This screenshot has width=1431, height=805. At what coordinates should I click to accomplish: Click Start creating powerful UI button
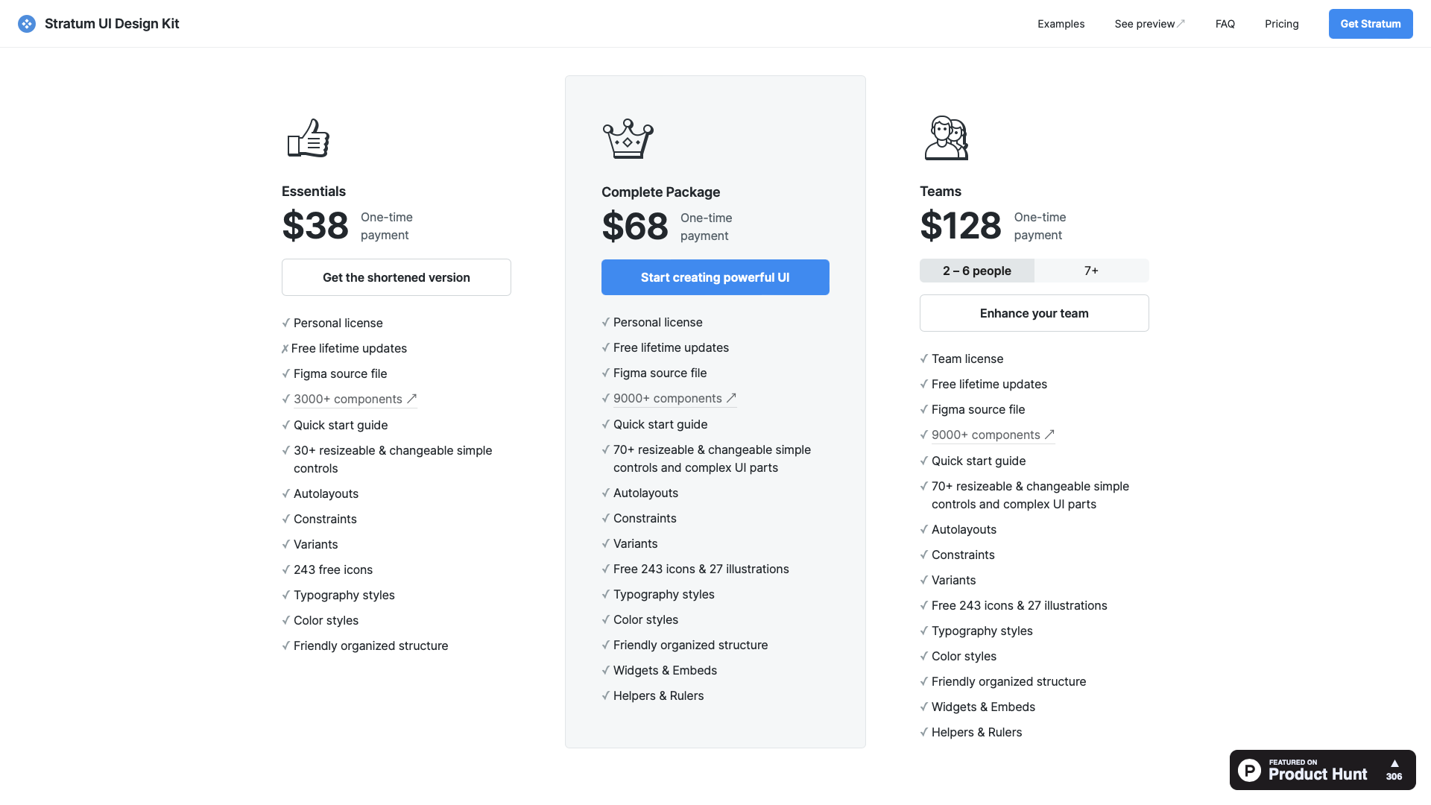pyautogui.click(x=715, y=277)
